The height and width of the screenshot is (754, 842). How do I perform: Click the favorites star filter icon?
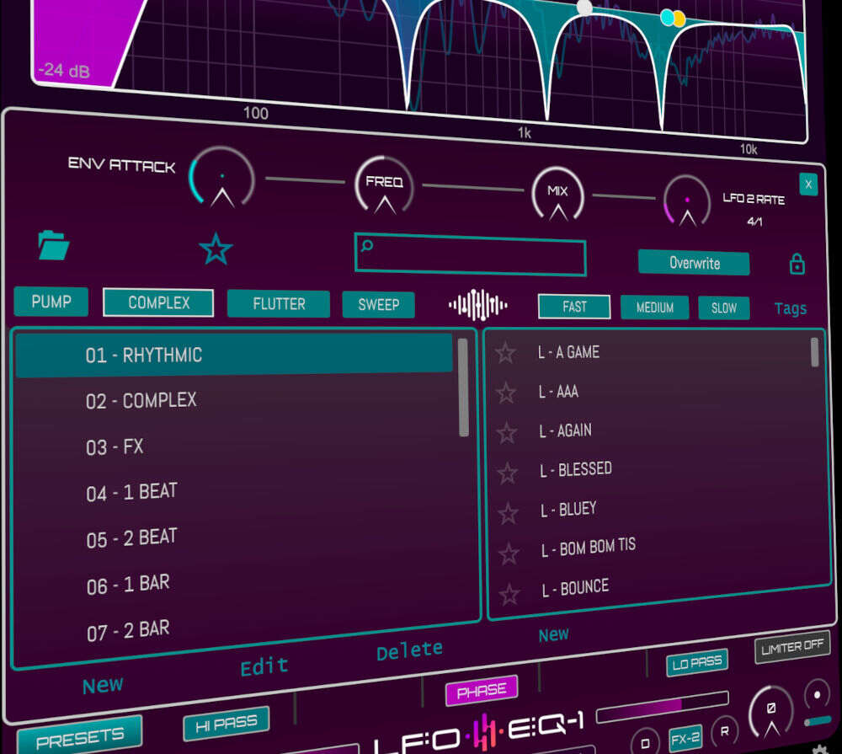coord(216,249)
